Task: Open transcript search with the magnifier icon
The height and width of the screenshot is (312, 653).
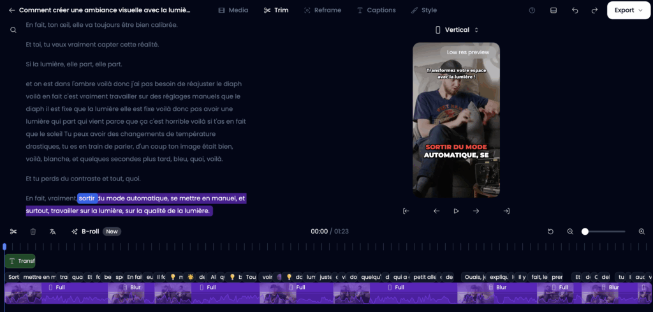Action: pyautogui.click(x=13, y=30)
